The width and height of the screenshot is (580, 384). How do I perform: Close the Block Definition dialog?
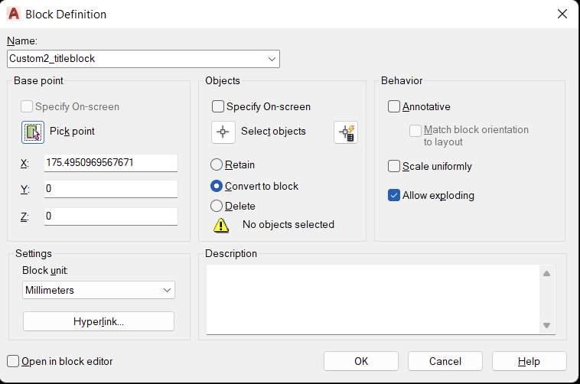tap(562, 14)
